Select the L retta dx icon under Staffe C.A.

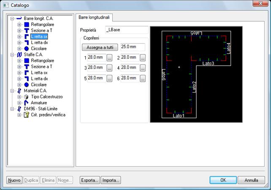26,79
